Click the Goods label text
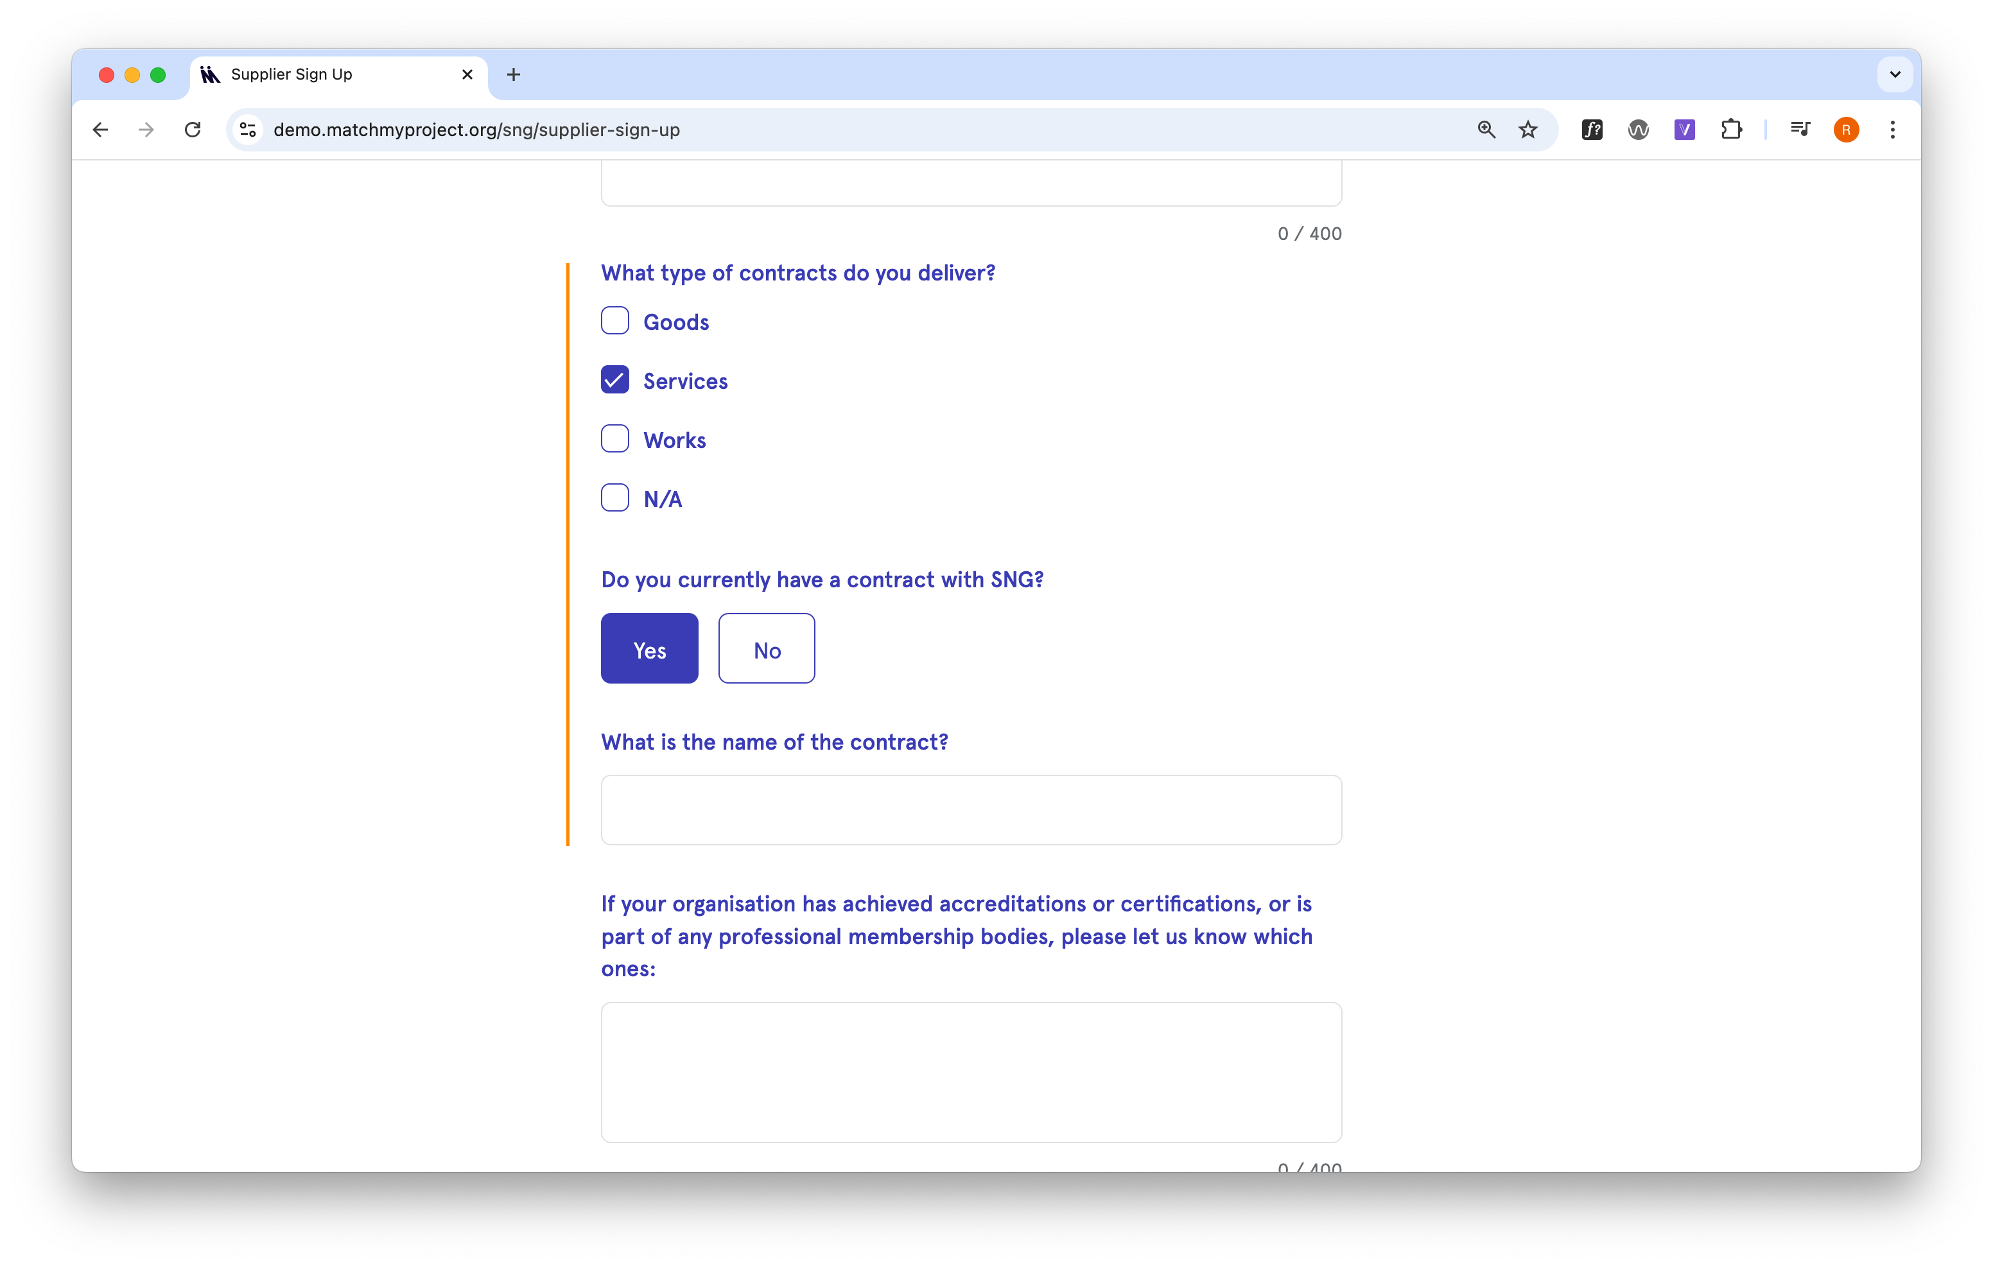The width and height of the screenshot is (1993, 1267). click(x=676, y=322)
